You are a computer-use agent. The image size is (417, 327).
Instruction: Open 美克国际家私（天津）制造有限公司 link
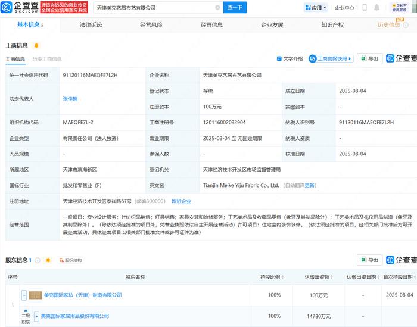click(x=83, y=295)
